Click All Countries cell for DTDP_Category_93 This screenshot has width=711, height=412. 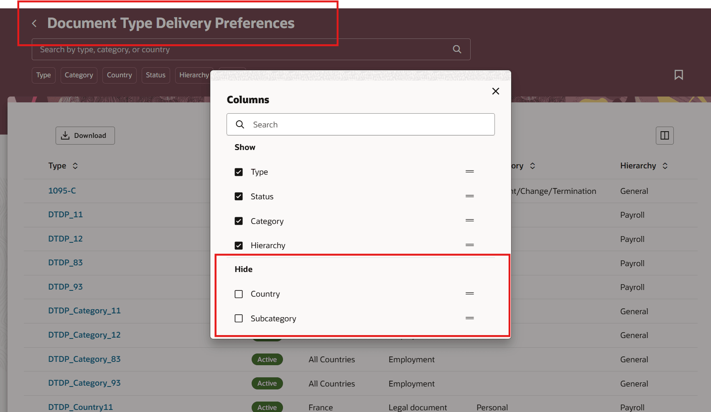(x=331, y=384)
